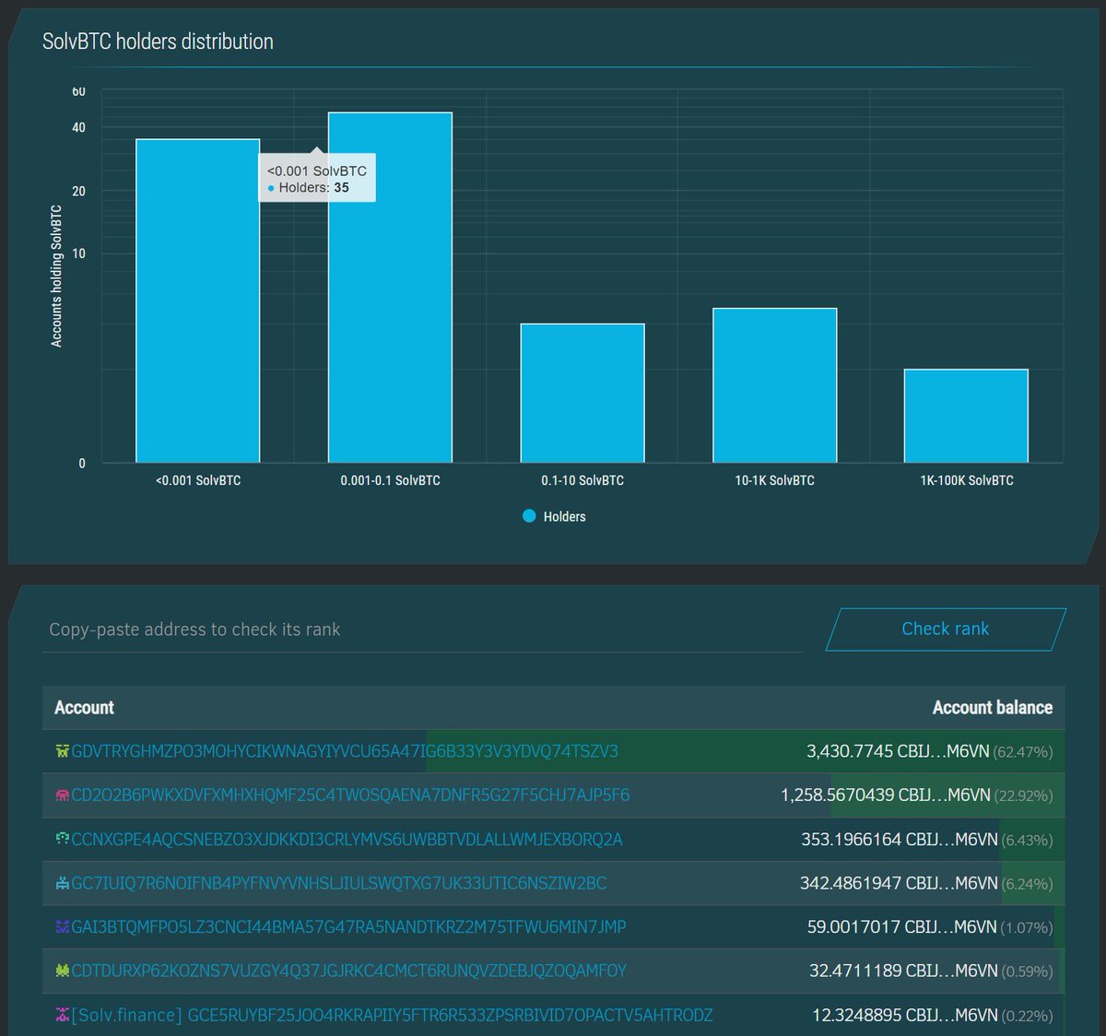Viewport: 1106px width, 1036px height.
Task: Click the 0.001-0.1 SolvBTC chart bar
Action: click(390, 288)
